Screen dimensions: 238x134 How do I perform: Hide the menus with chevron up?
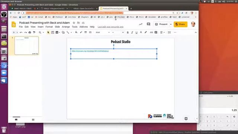coord(196,32)
